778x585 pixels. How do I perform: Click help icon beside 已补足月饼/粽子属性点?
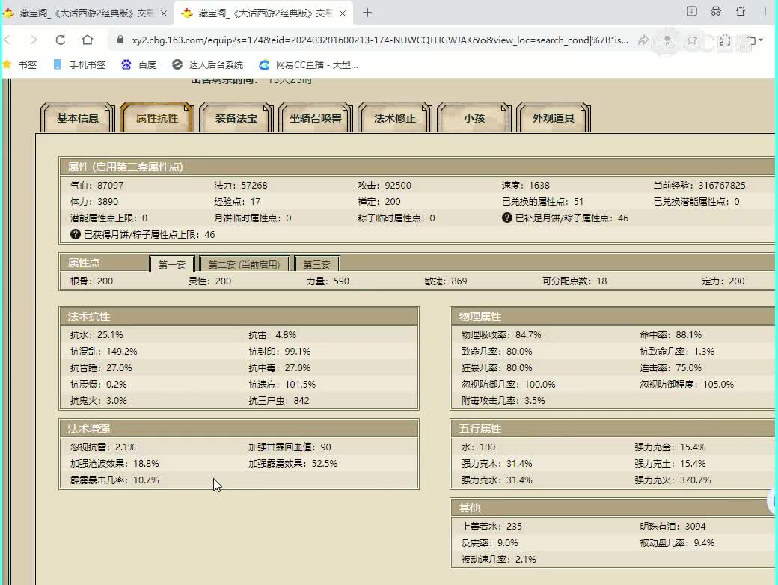[x=506, y=218]
